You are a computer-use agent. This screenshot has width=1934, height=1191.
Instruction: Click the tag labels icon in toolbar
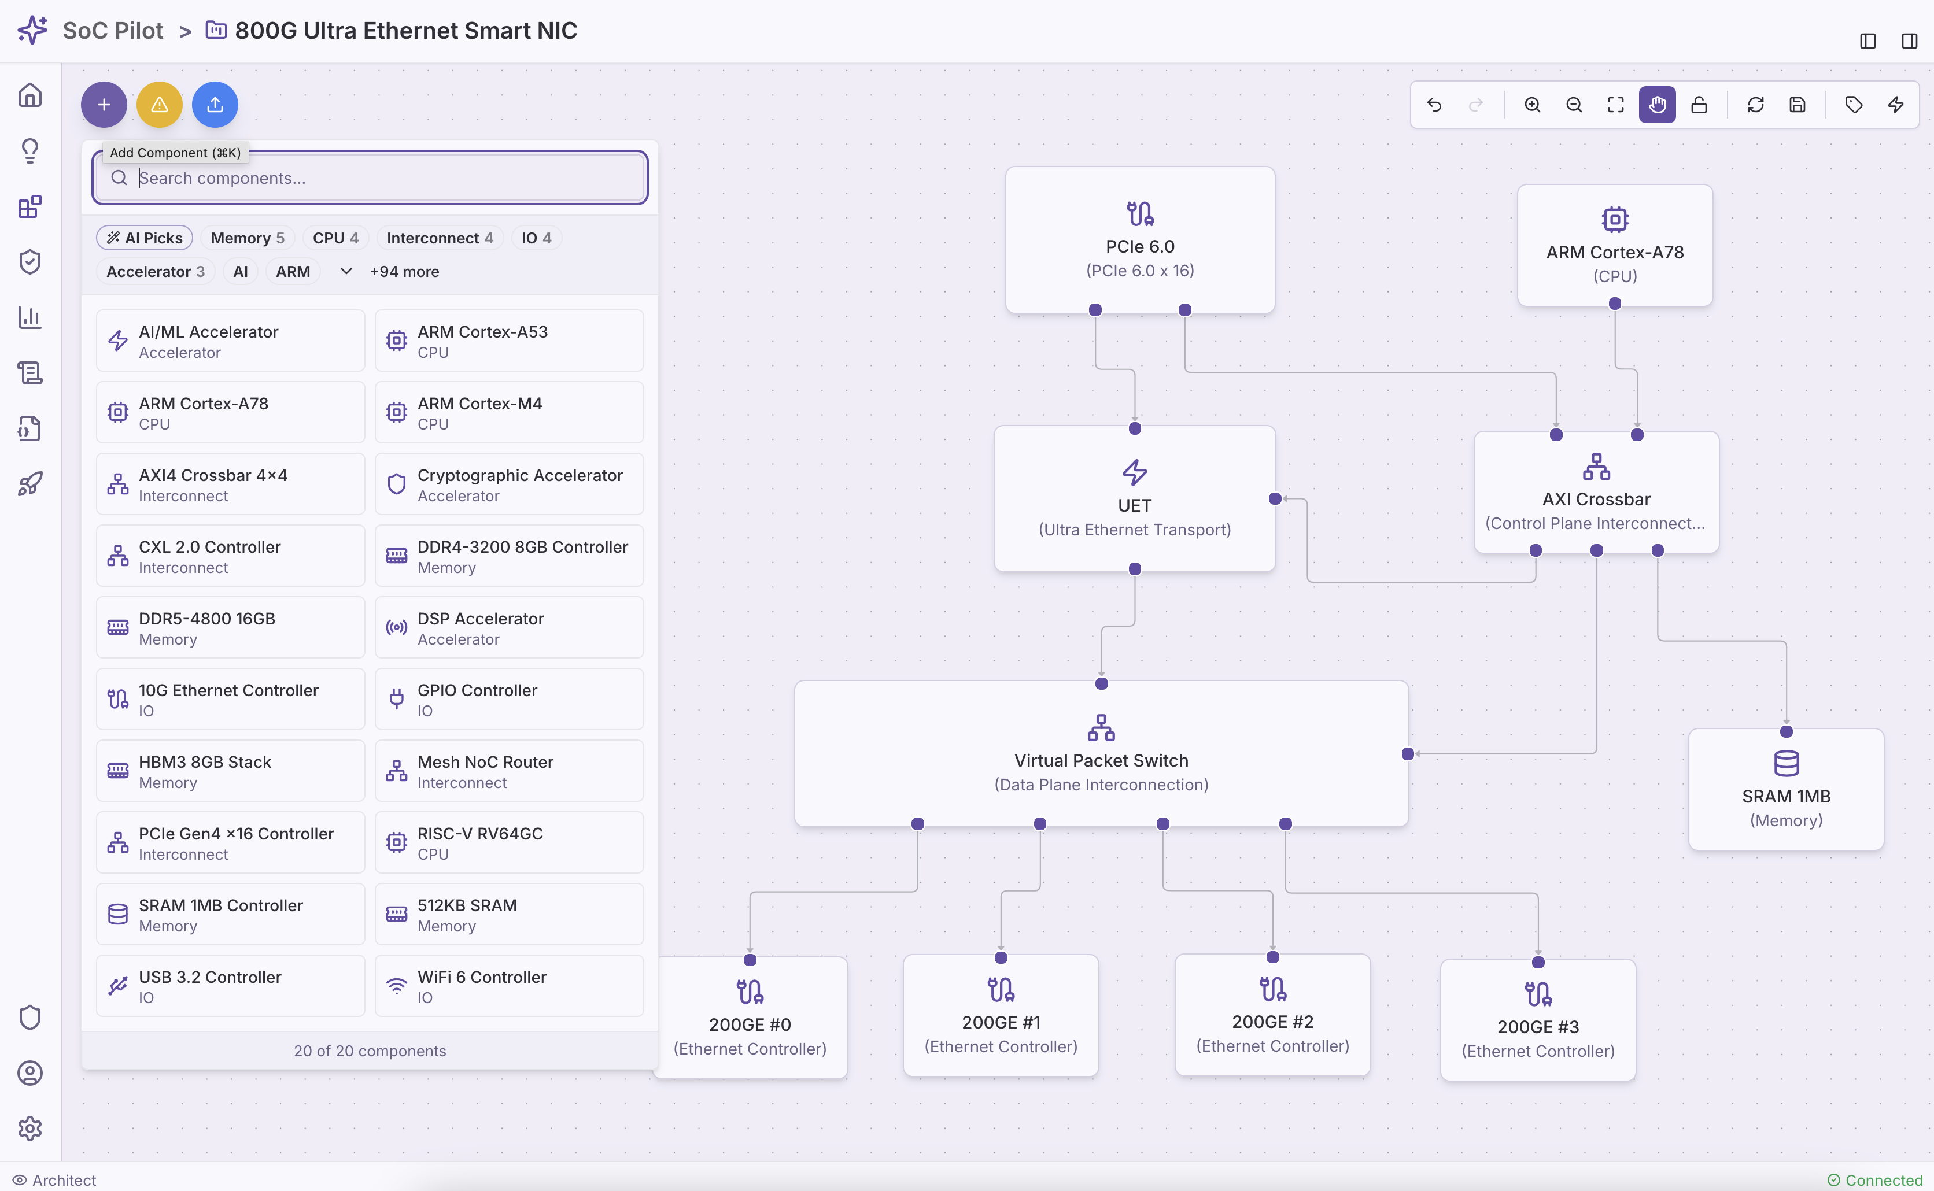click(1854, 105)
